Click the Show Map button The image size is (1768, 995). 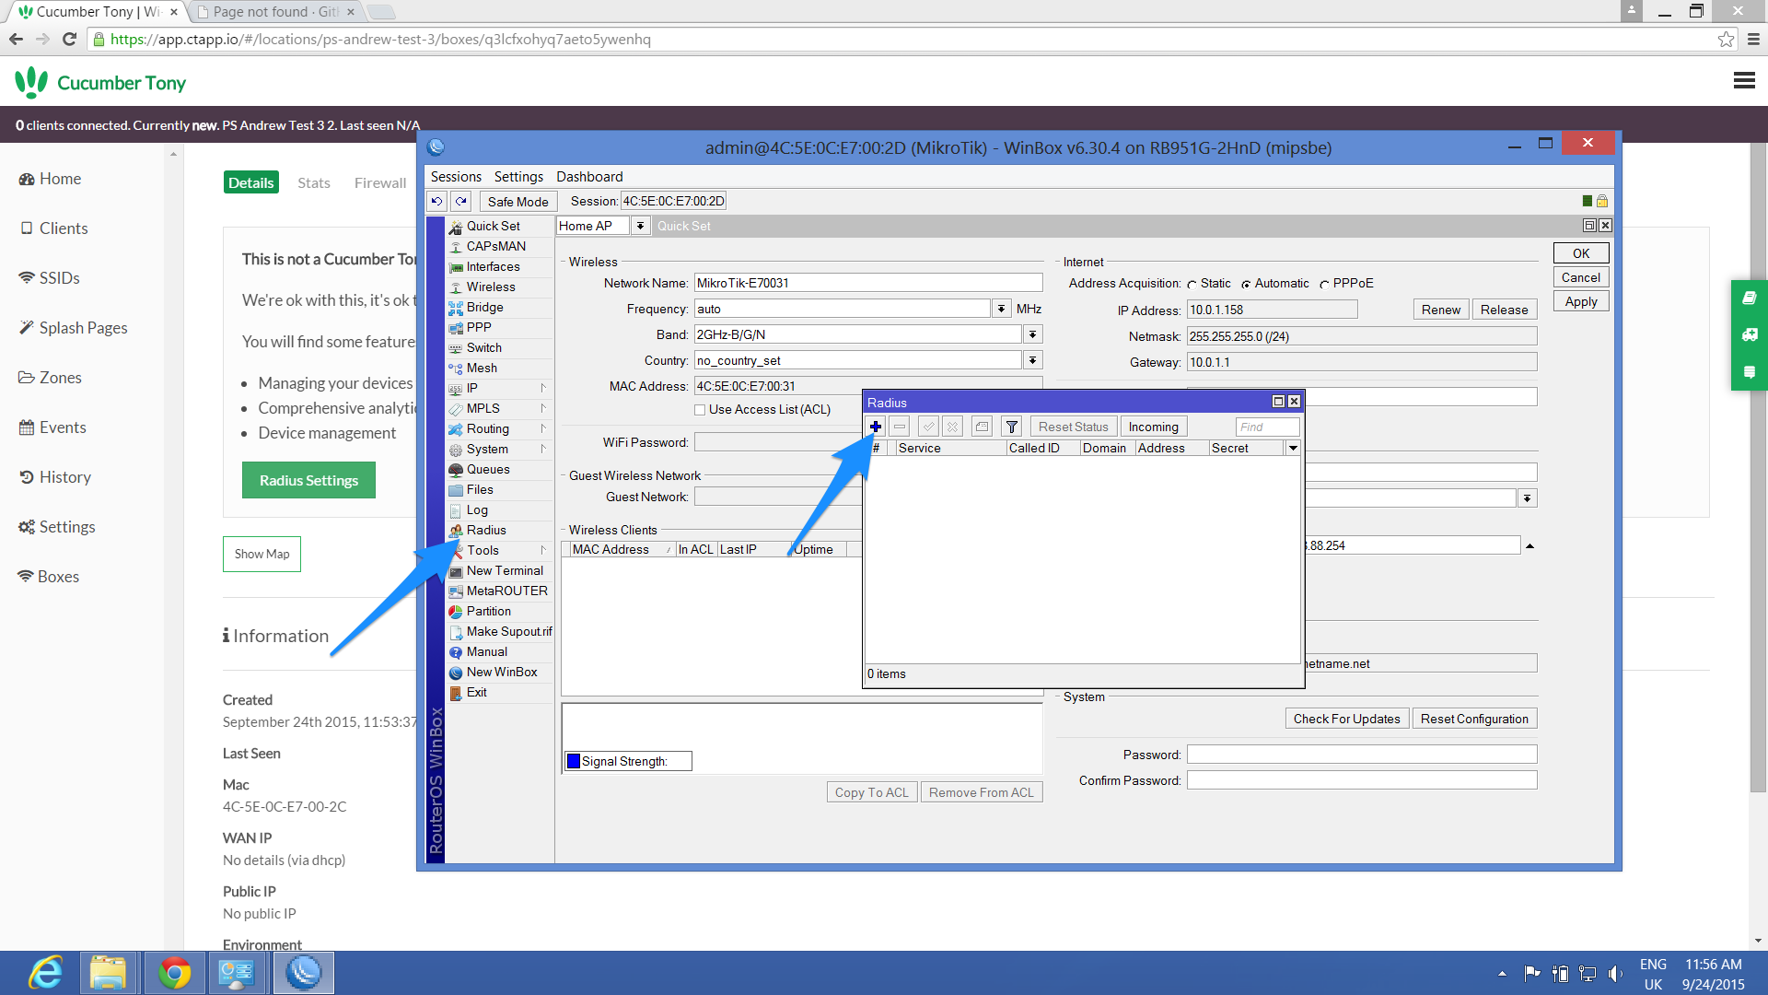click(262, 554)
